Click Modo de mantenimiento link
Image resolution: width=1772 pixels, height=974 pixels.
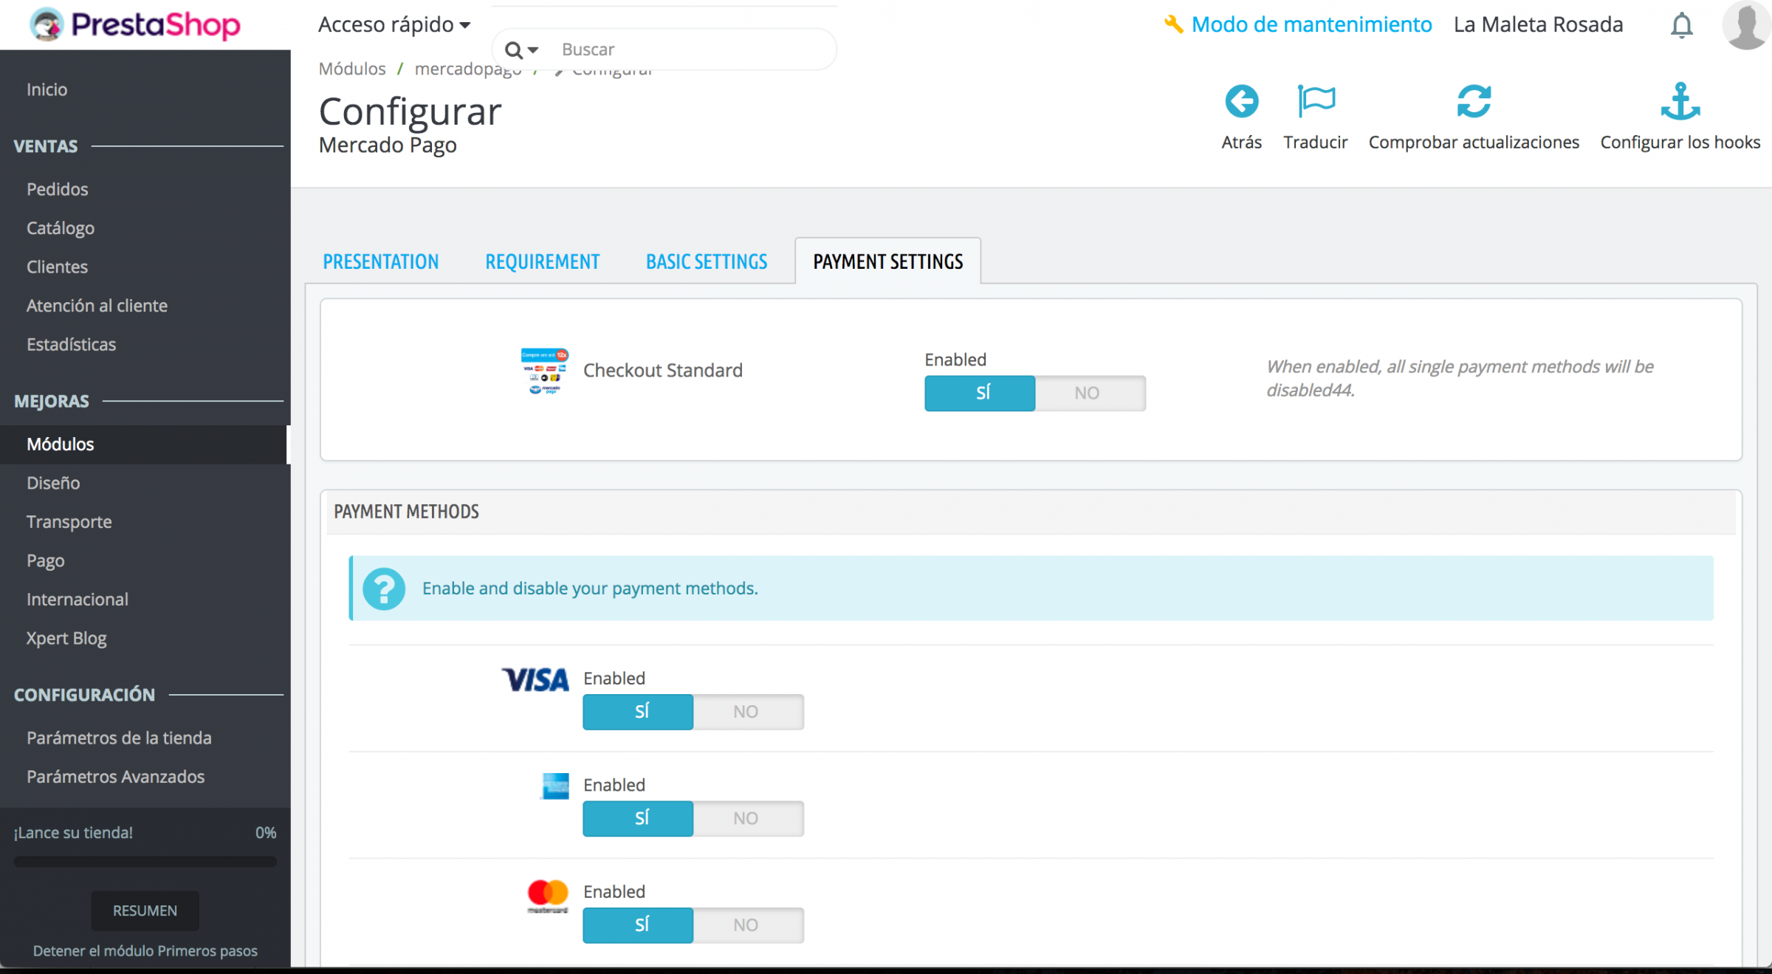pos(1311,25)
